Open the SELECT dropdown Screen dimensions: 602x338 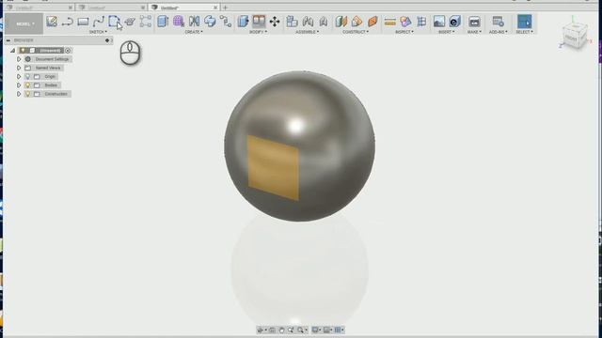(525, 32)
